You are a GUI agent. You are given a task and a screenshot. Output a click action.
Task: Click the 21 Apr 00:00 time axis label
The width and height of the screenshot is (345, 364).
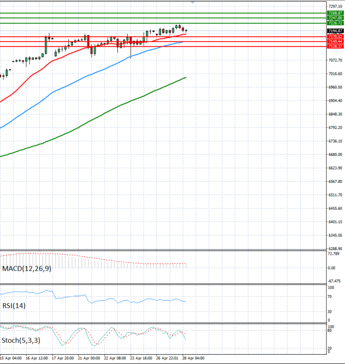pos(89,358)
